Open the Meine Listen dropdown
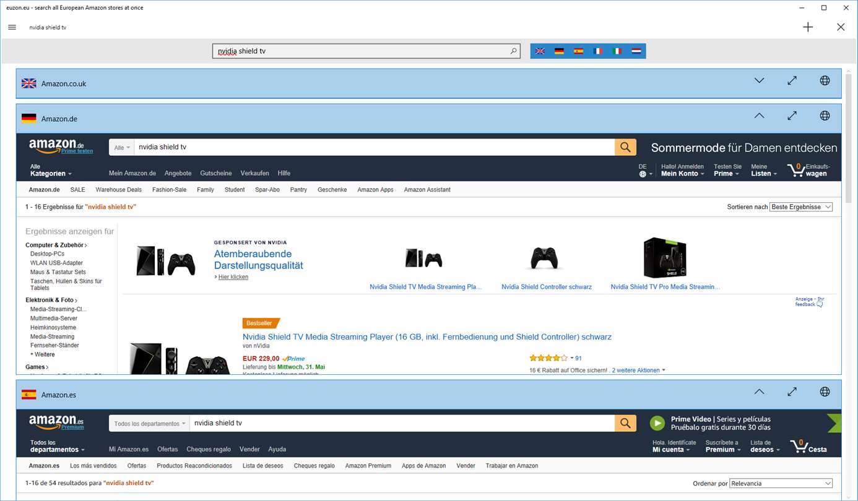The width and height of the screenshot is (858, 501). (764, 170)
